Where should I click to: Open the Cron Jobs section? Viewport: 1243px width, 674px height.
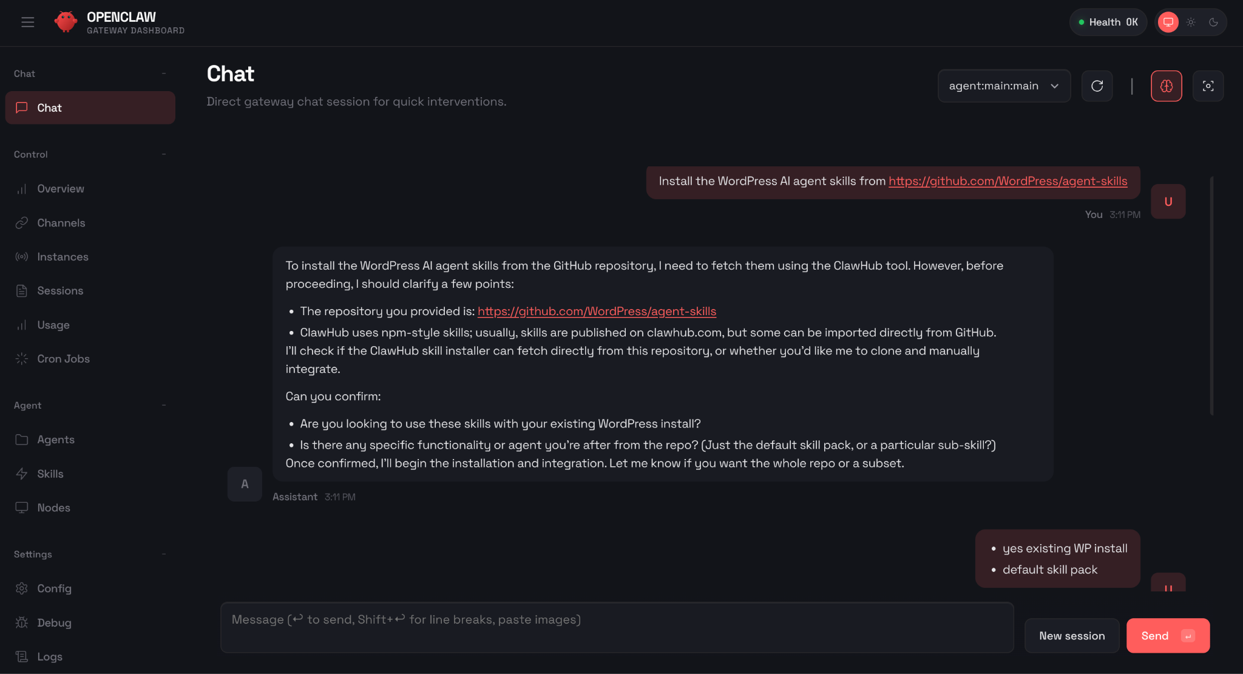63,358
